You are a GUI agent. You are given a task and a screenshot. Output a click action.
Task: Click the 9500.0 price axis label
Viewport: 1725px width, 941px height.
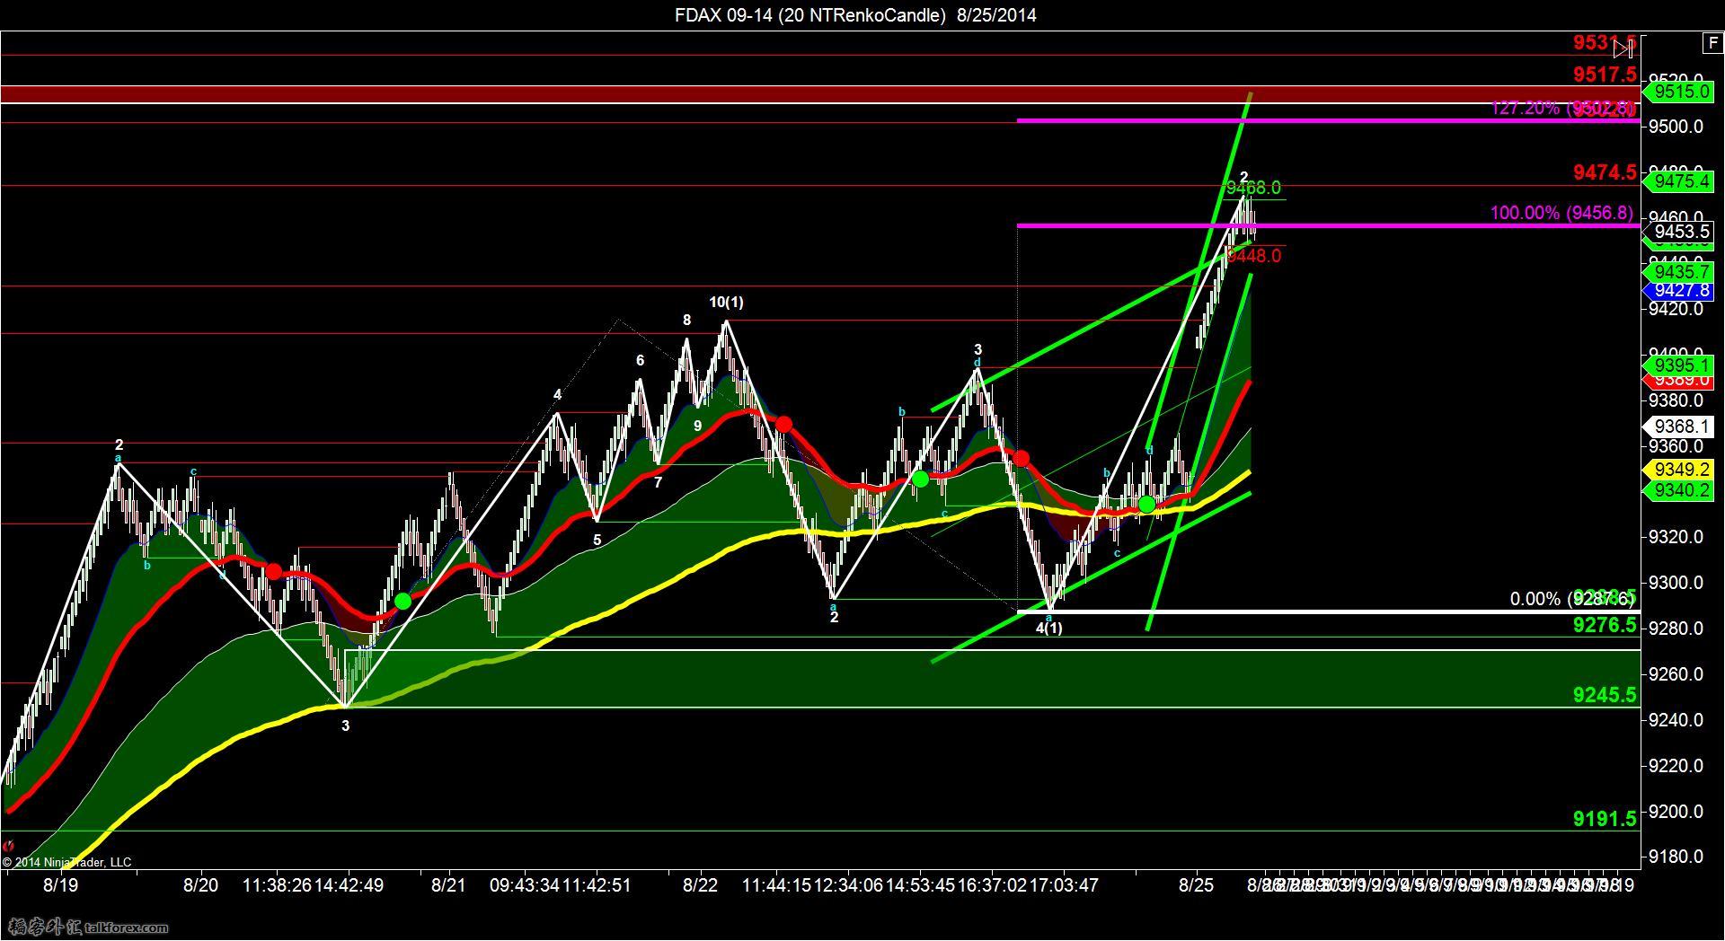tap(1676, 127)
